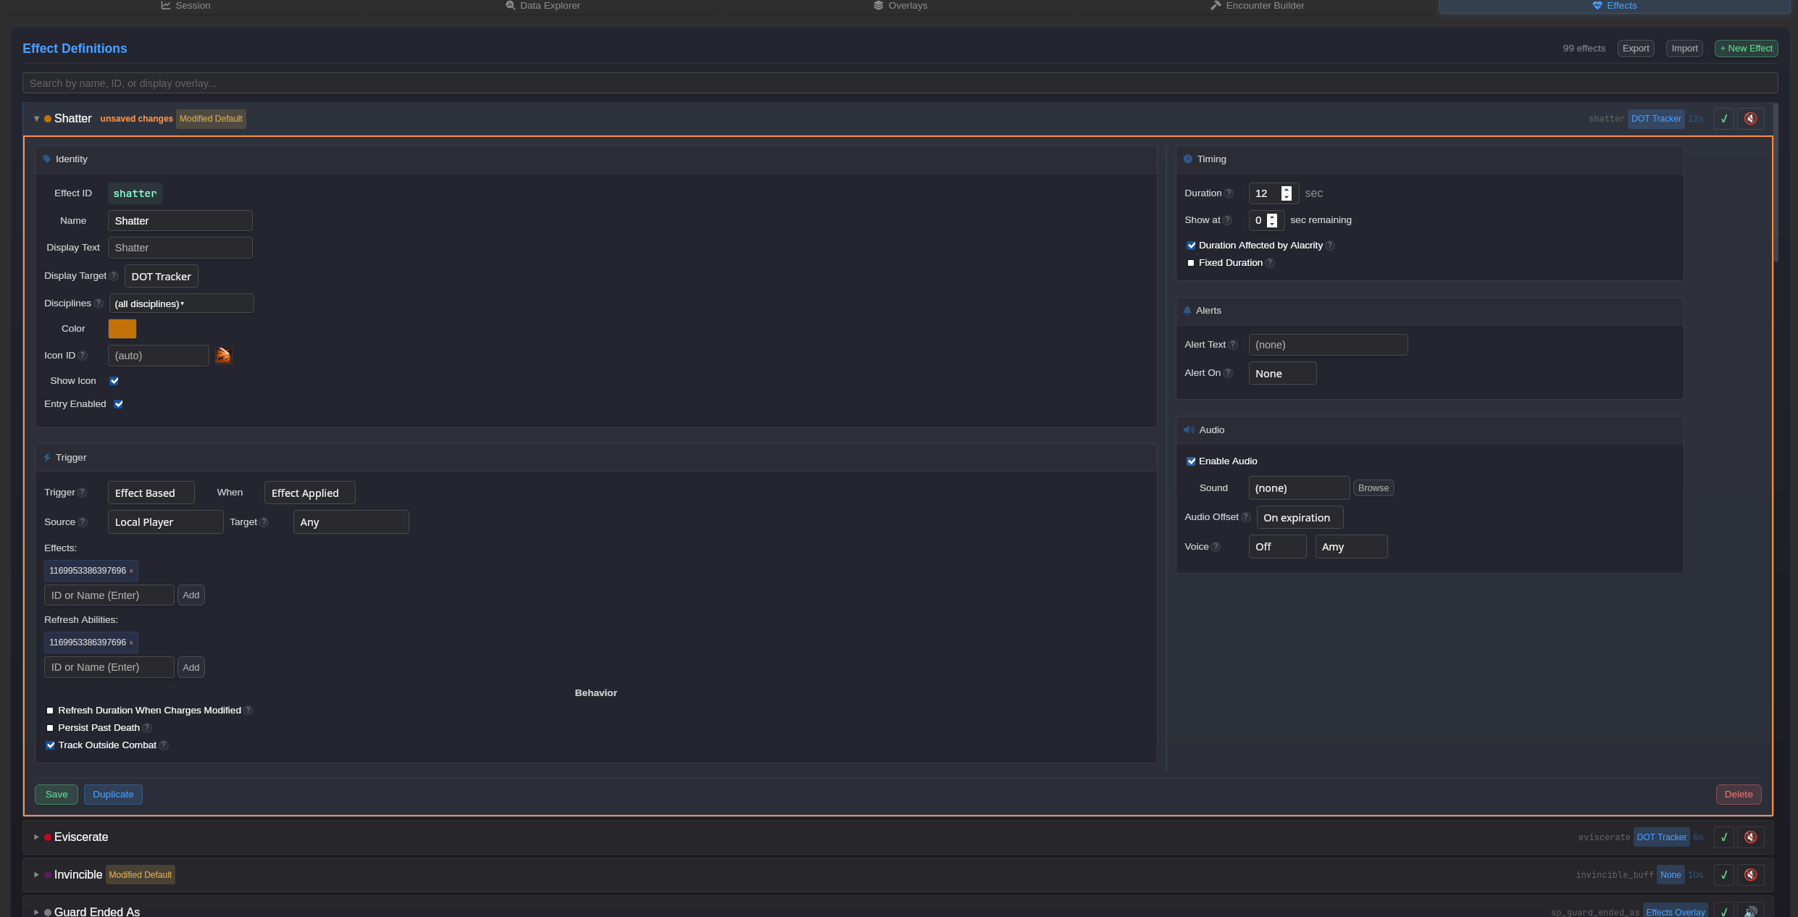The image size is (1798, 917).
Task: Click the + New Effect button
Action: [x=1746, y=48]
